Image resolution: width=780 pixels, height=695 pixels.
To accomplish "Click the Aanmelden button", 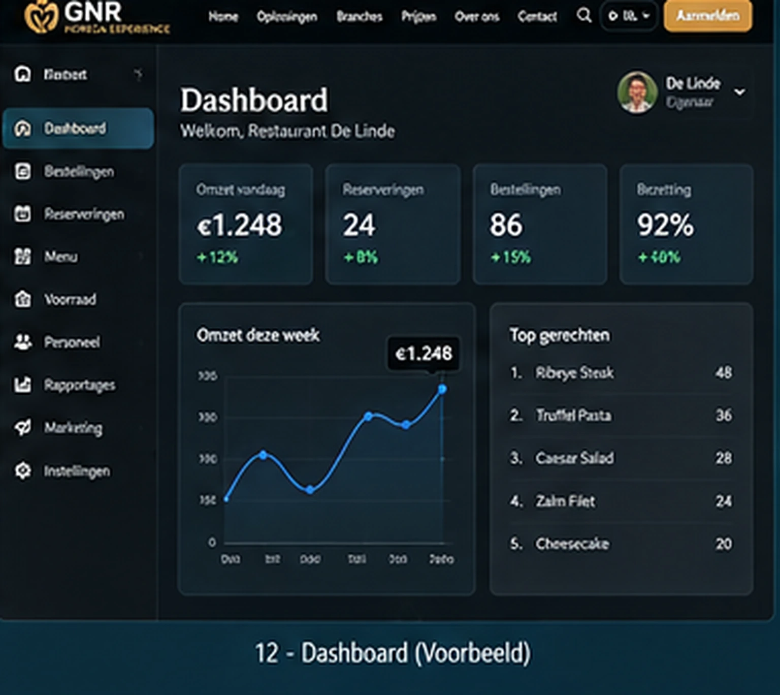I will [708, 16].
